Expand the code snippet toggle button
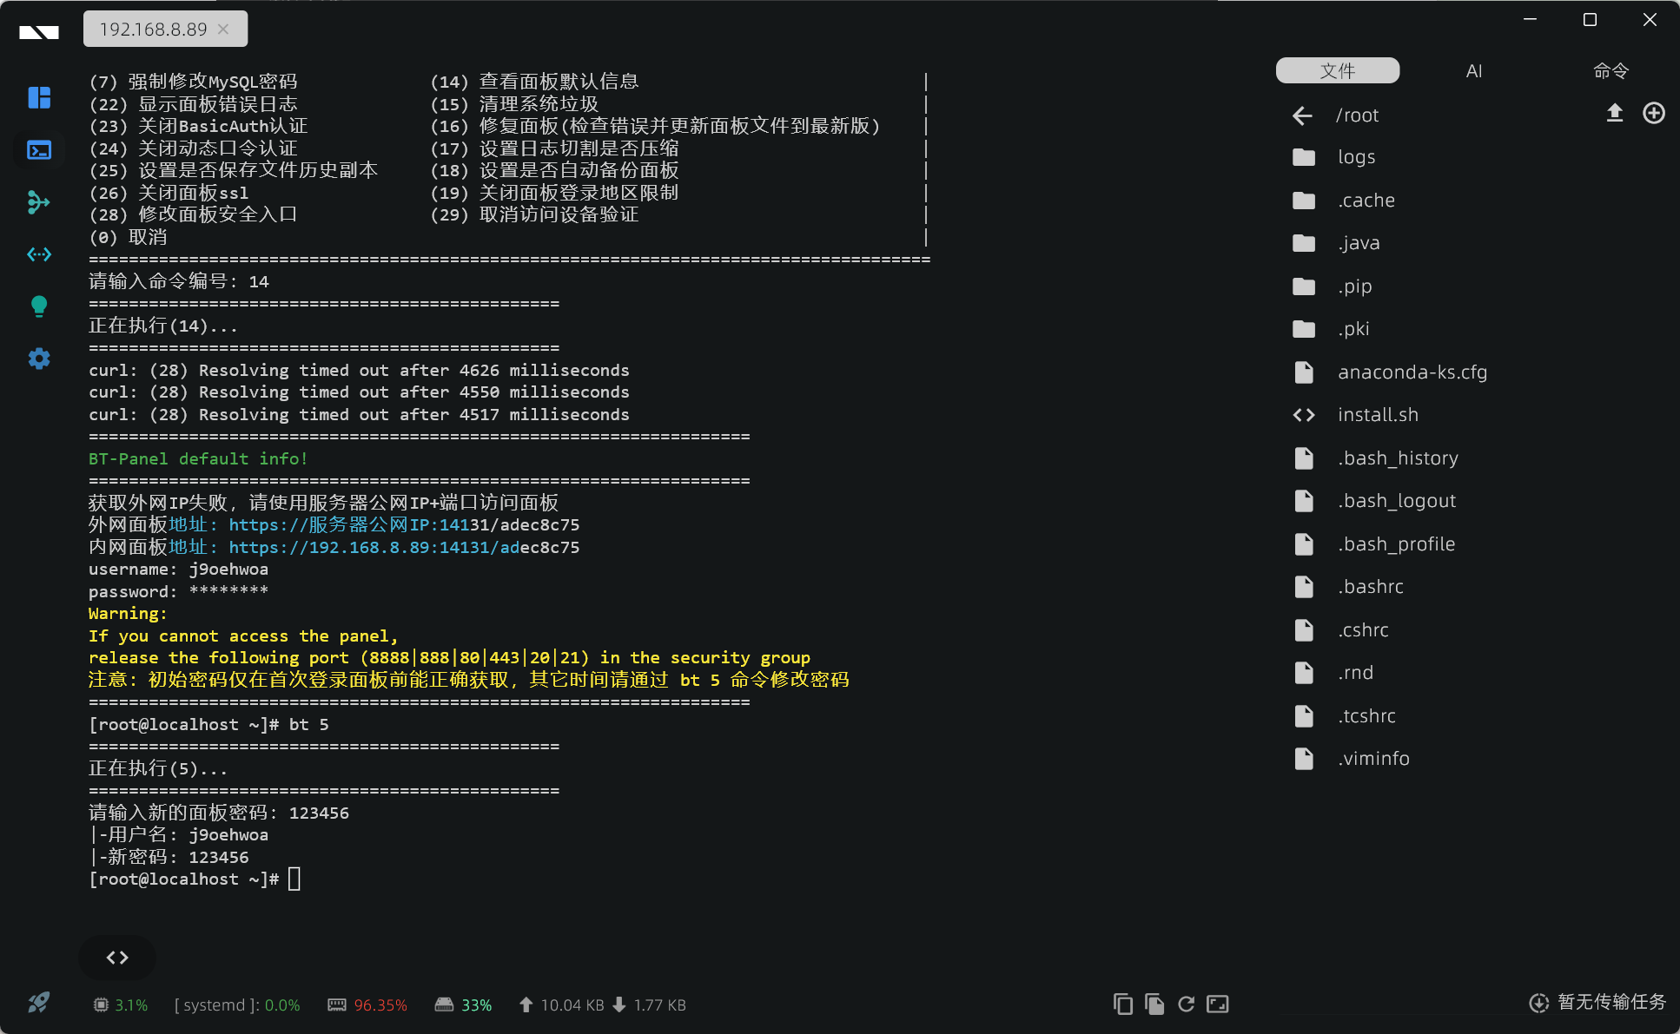The image size is (1680, 1034). (117, 958)
